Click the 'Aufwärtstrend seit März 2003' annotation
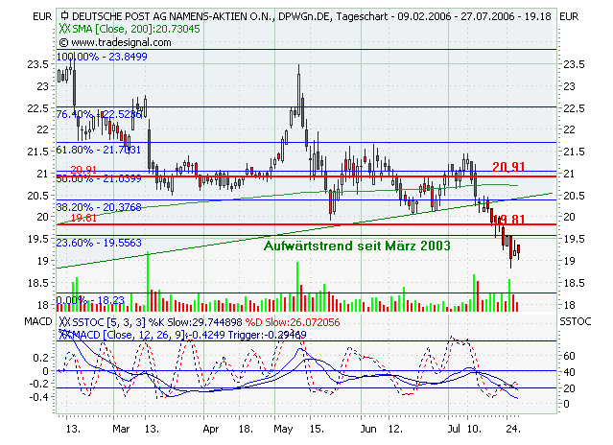 click(x=357, y=246)
